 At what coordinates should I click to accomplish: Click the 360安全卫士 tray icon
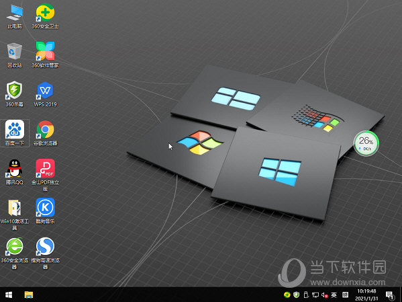coord(287,295)
